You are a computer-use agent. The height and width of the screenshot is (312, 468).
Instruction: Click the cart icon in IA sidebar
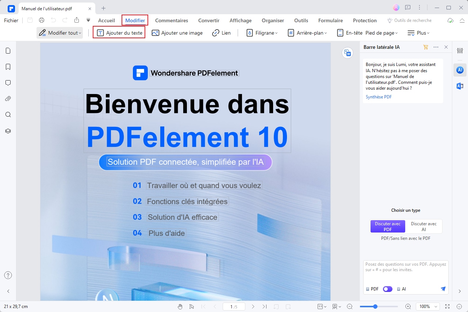425,47
